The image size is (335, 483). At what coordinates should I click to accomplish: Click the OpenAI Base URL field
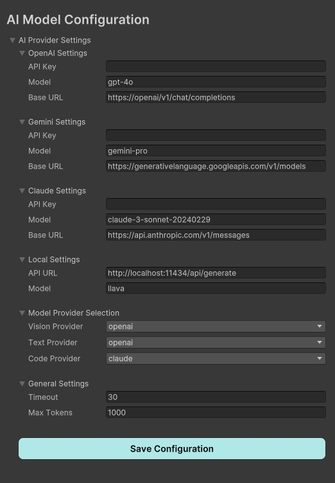click(216, 97)
